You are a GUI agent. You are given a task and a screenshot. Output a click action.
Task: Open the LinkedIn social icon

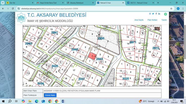click(159, 14)
